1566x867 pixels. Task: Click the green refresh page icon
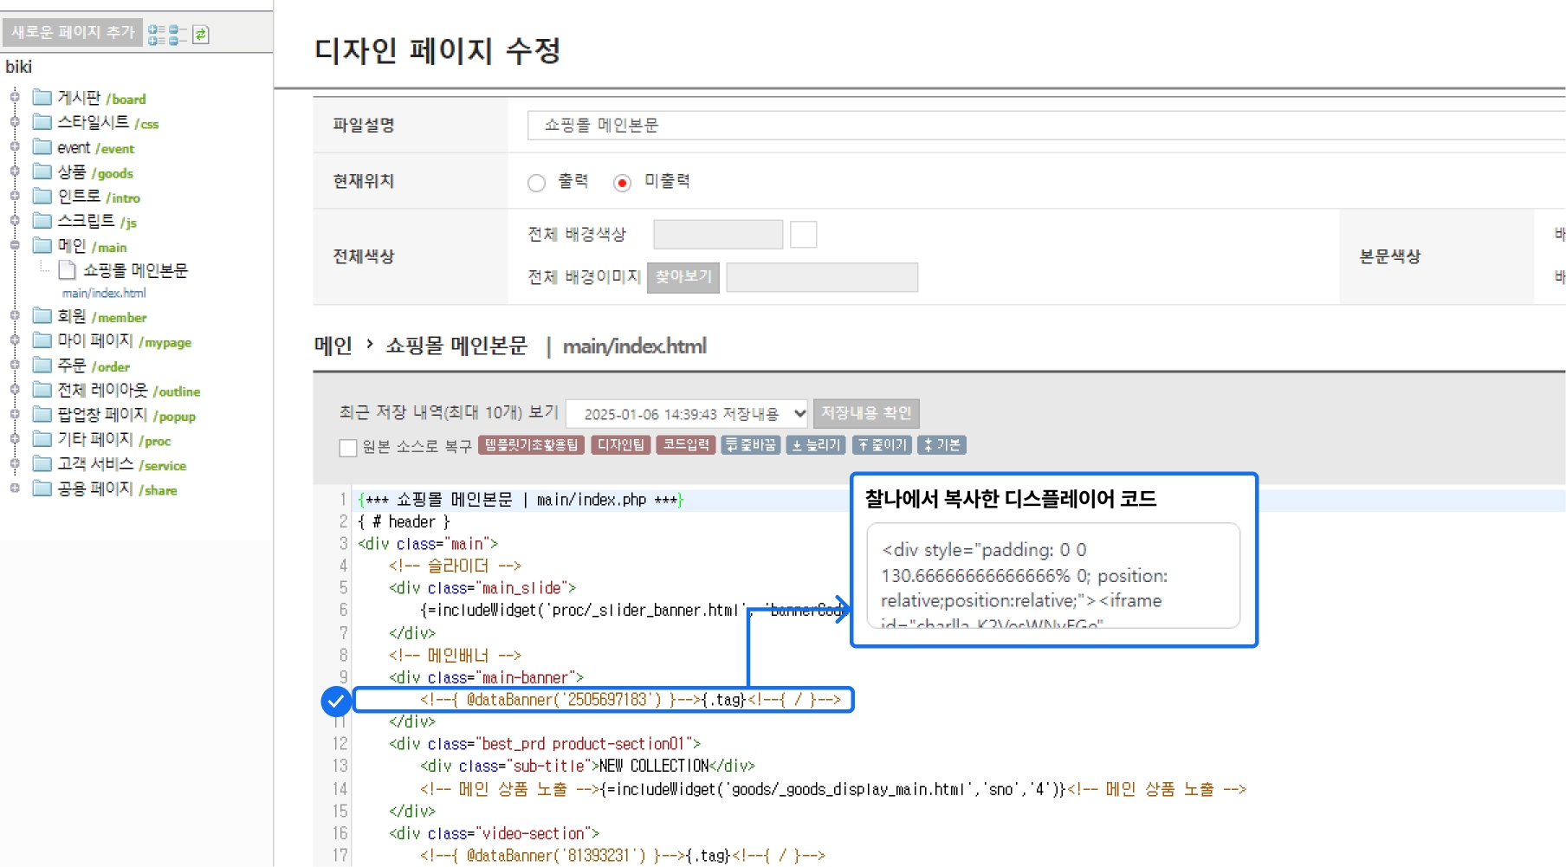(201, 35)
